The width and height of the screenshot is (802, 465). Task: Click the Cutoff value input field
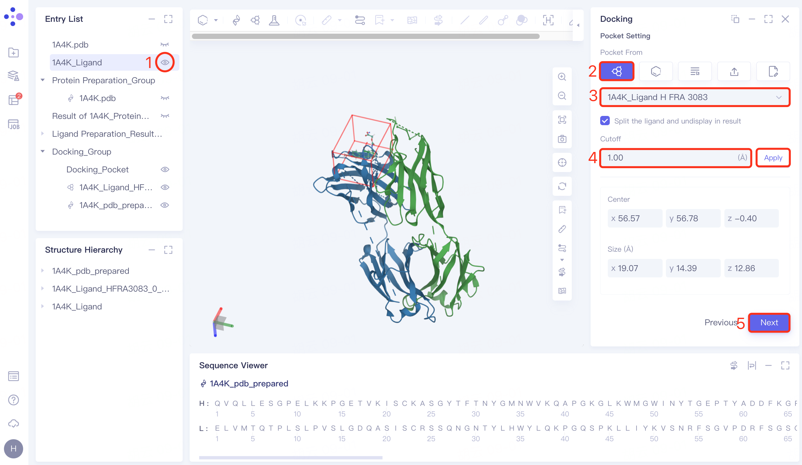[x=671, y=158]
